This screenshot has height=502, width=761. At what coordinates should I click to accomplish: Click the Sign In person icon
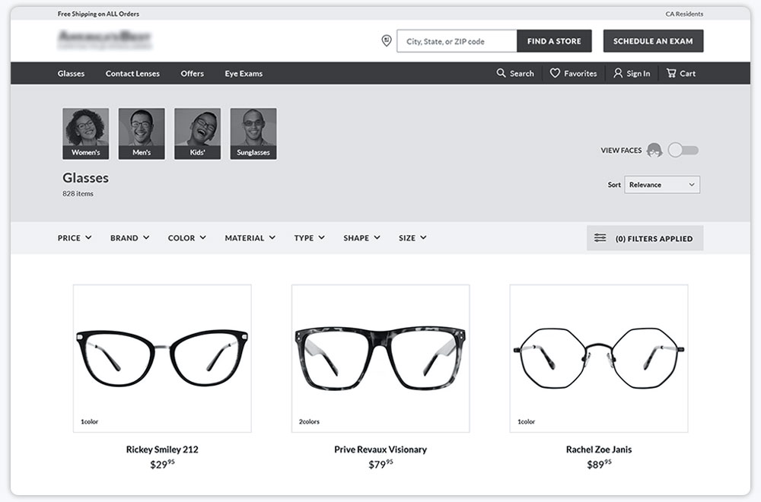(618, 73)
